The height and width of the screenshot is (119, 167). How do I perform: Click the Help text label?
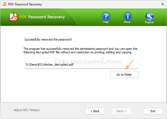tap(106, 22)
